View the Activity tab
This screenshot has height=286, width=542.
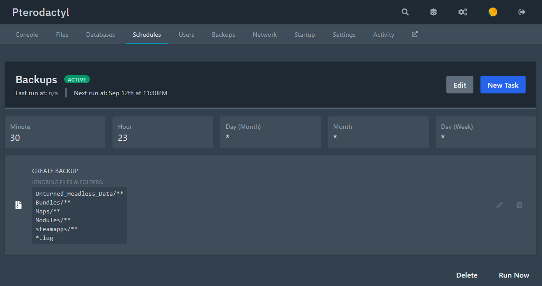coord(383,35)
